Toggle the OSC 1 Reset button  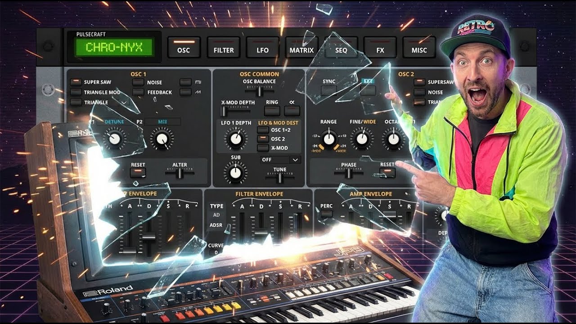(x=138, y=172)
